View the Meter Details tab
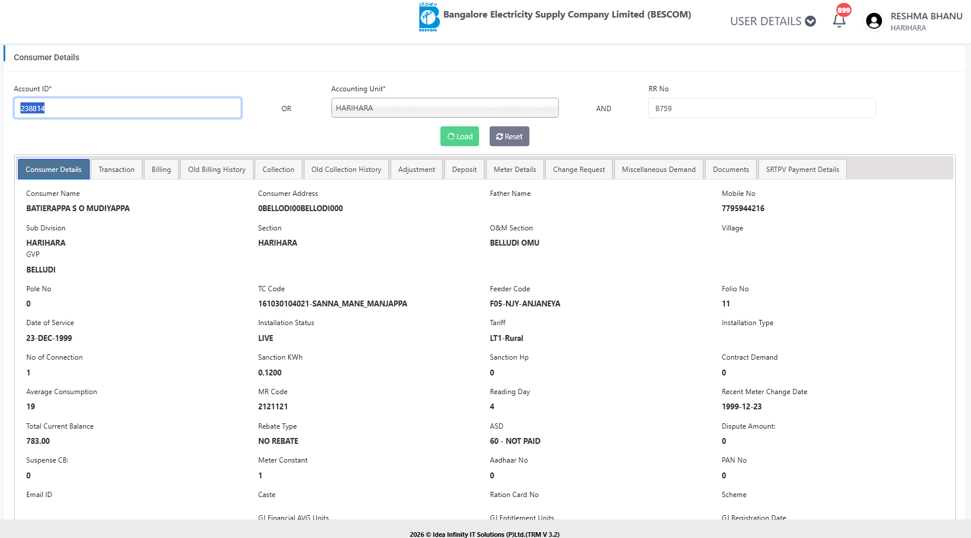The width and height of the screenshot is (971, 538). click(515, 170)
